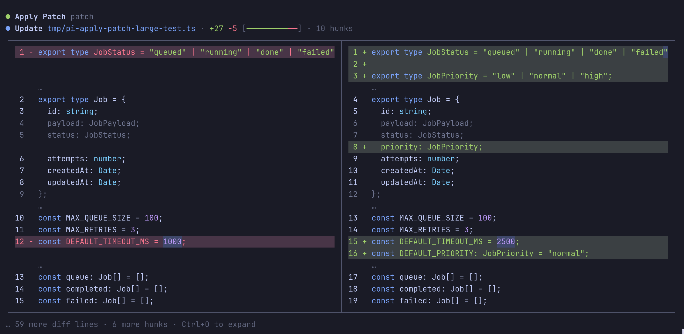Screen dimensions: 684x334
Task: Click 'status: JobStatus;' in left pane
Action: coord(89,135)
